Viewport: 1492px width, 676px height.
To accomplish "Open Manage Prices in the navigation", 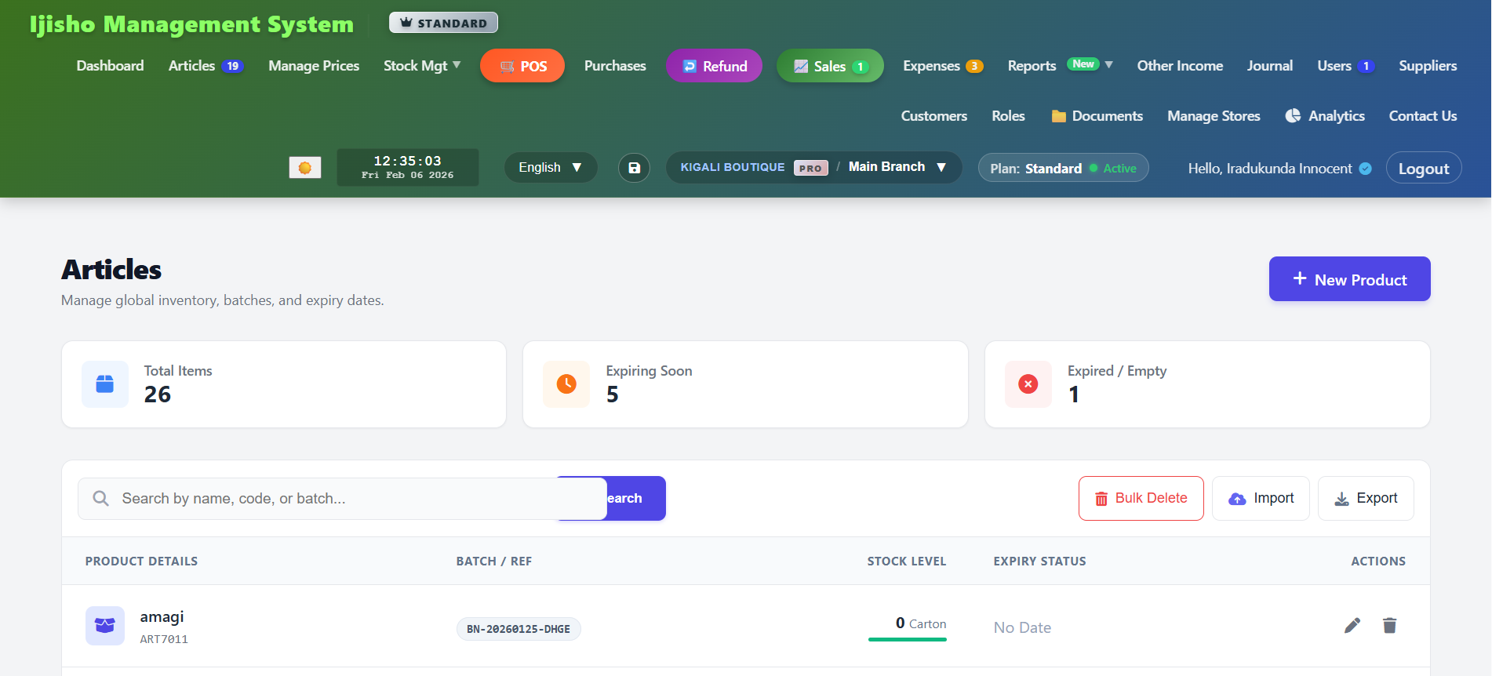I will (x=314, y=66).
